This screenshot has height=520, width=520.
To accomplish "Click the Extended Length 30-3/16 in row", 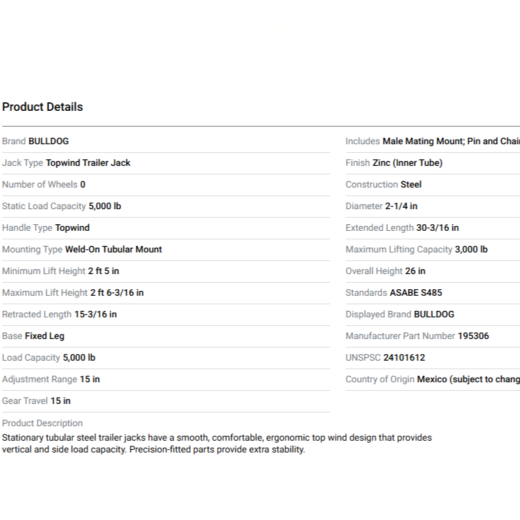I will pyautogui.click(x=402, y=228).
